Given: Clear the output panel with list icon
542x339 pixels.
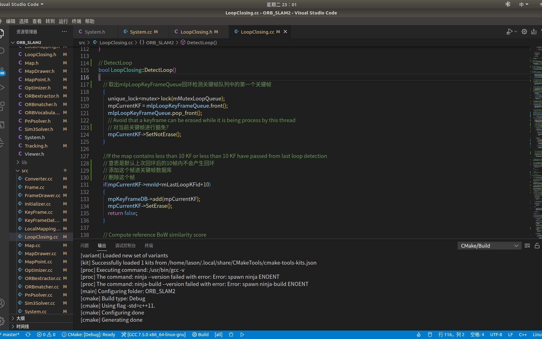Looking at the screenshot, I should 527,246.
